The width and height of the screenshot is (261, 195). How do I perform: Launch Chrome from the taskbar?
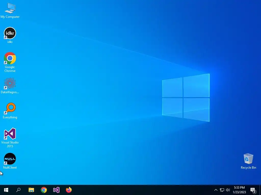(44, 190)
